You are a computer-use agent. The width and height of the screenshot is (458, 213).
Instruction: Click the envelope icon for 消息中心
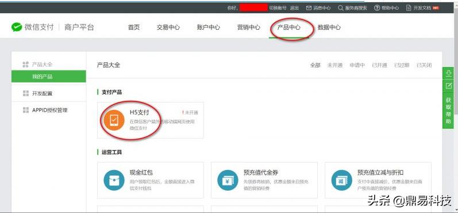(x=309, y=8)
